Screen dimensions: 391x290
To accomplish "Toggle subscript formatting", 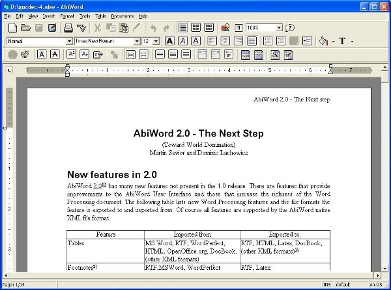I will tap(85, 54).
